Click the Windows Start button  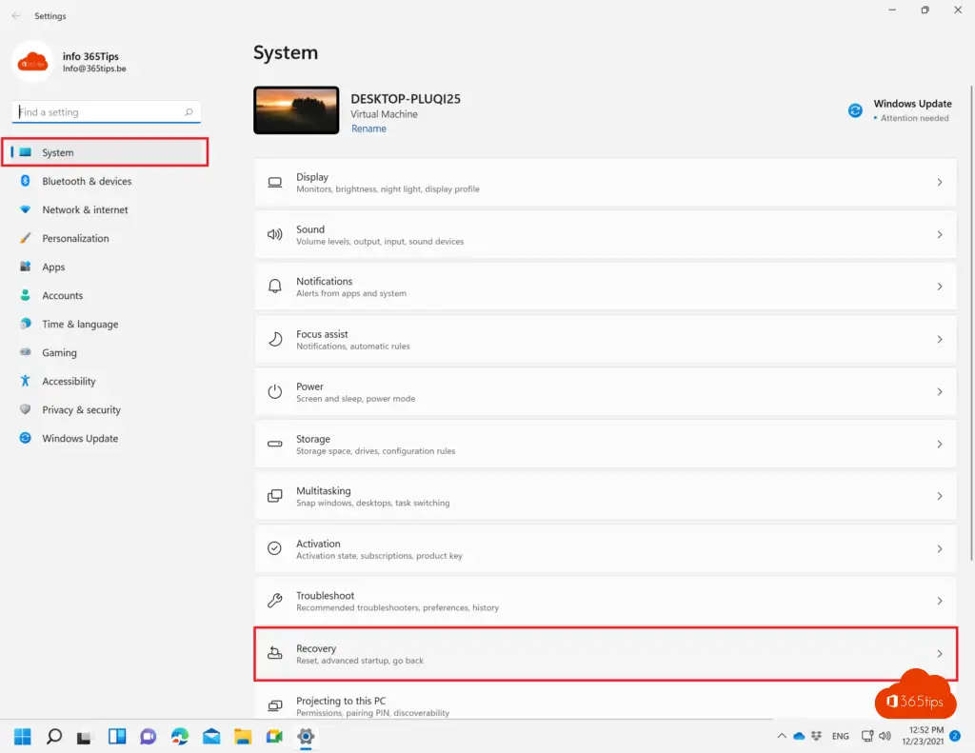click(x=23, y=736)
